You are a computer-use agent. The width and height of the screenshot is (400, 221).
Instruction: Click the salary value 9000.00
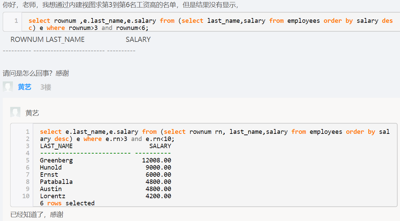coord(158,167)
